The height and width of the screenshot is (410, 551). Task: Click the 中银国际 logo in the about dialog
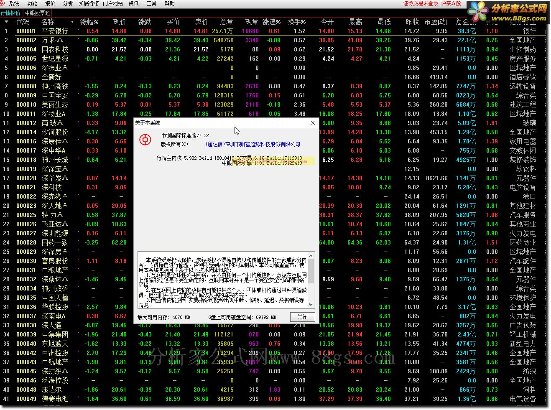click(145, 140)
